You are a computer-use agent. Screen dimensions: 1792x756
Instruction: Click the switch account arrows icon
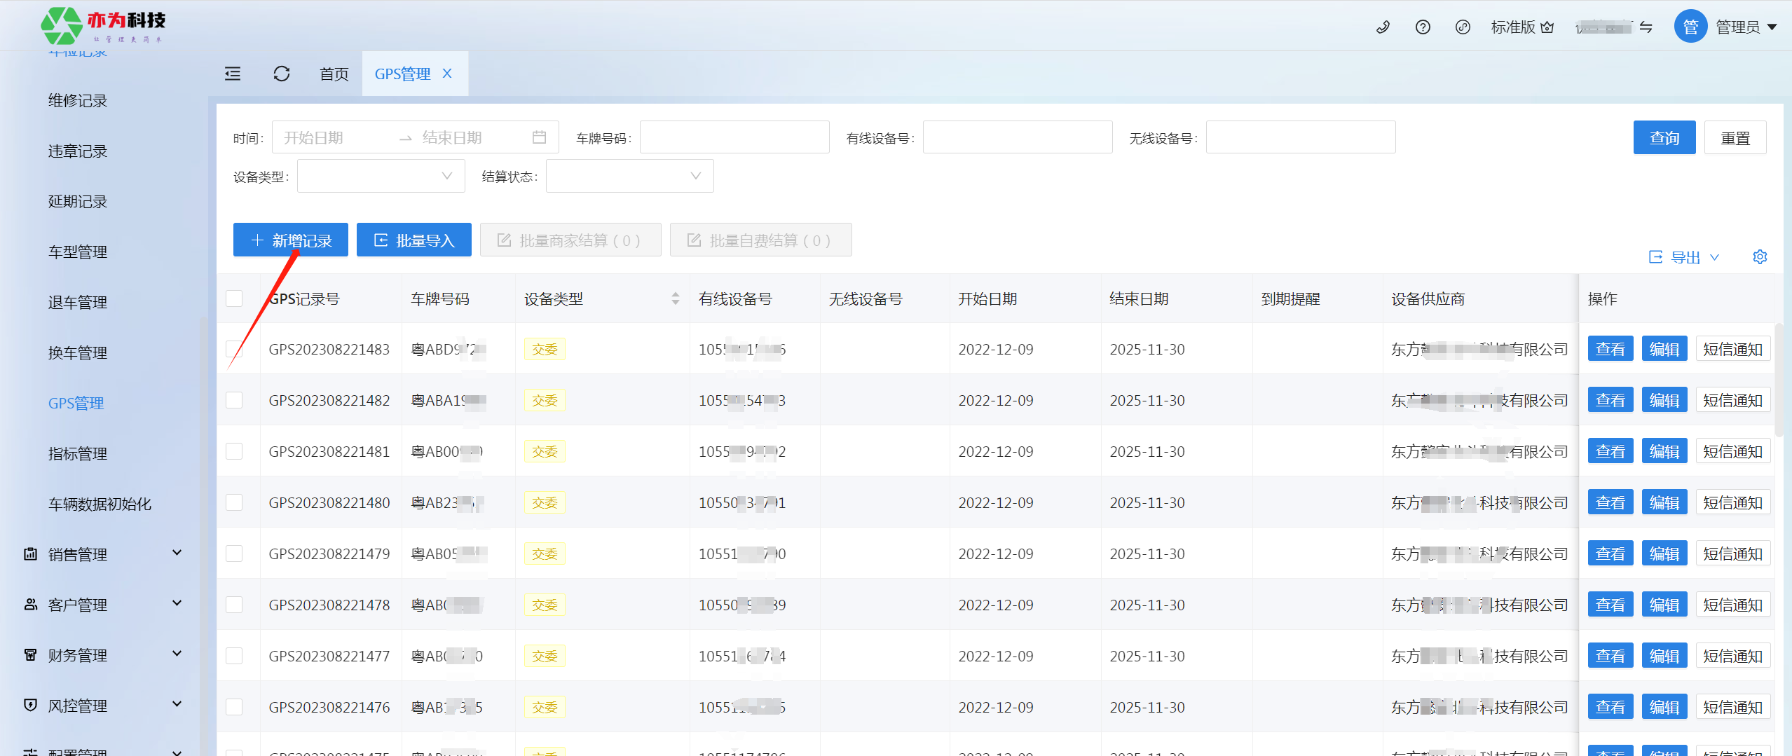(x=1646, y=27)
